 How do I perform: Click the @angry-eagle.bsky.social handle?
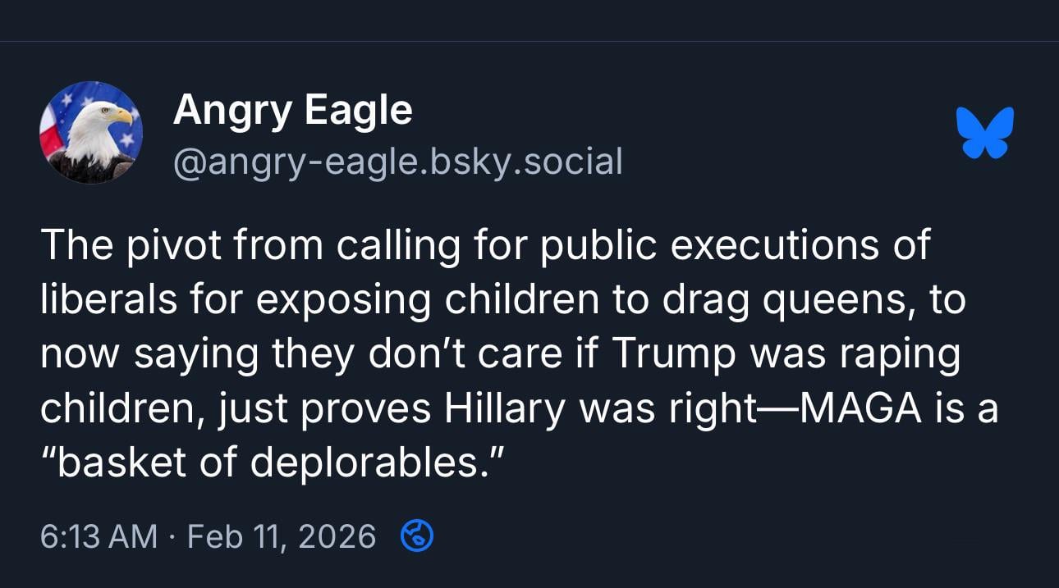point(397,162)
